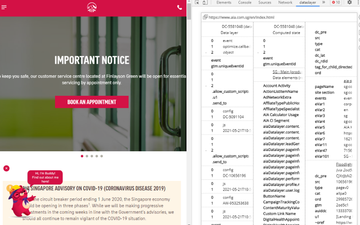Toggle the device toolbar icon
360x225 pixels.
(205, 2)
